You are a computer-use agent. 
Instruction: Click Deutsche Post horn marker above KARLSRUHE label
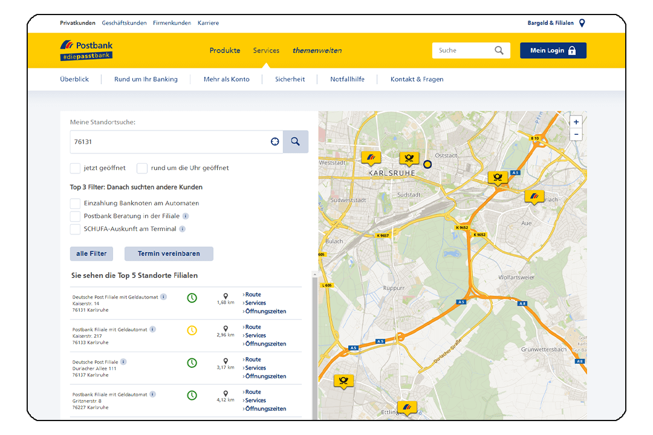[409, 159]
